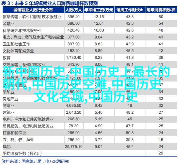
Task: Select the 科学研究和技术服务业 row label
Action: (22, 31)
